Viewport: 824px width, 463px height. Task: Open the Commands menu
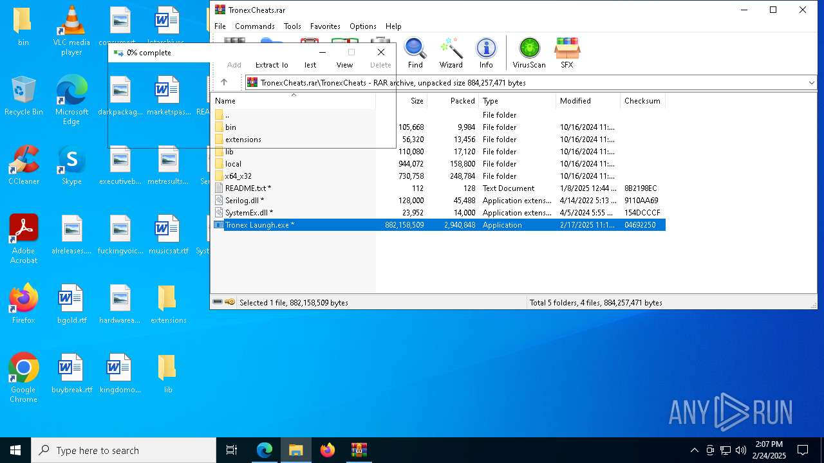tap(255, 26)
